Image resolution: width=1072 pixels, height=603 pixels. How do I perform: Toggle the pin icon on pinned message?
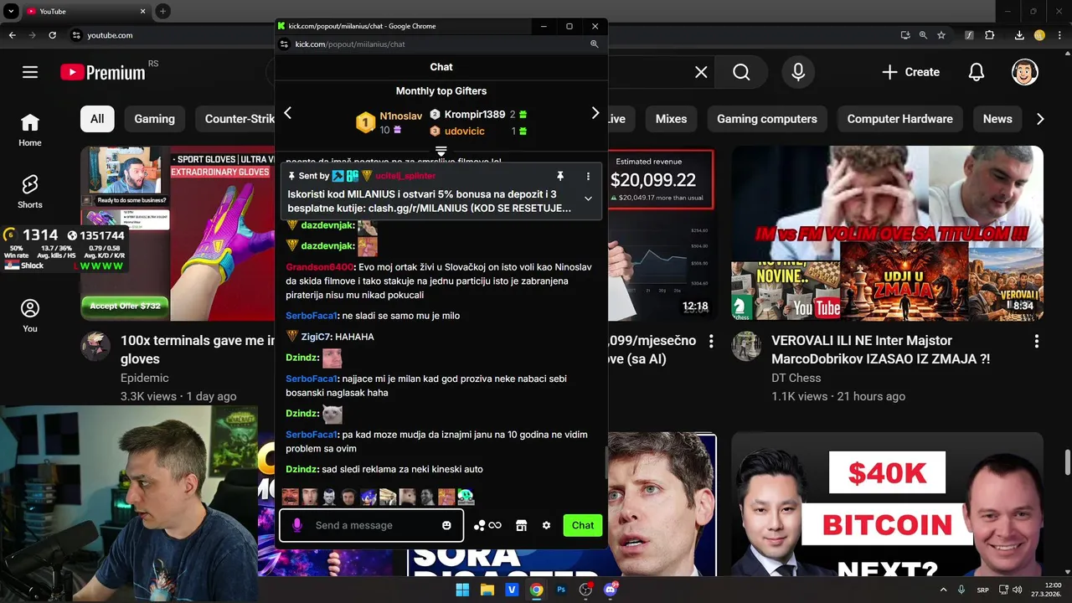560,176
